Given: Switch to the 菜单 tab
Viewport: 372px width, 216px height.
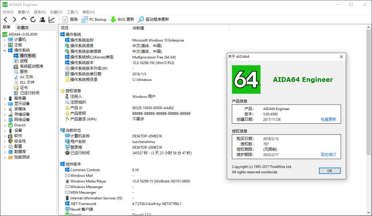Looking at the screenshot, I should 7,27.
